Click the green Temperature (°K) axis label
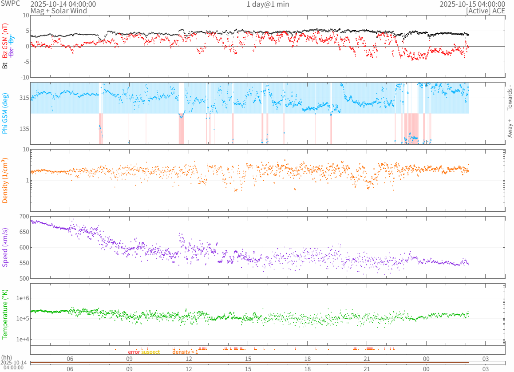Viewport: 514px width, 372px height. point(5,314)
